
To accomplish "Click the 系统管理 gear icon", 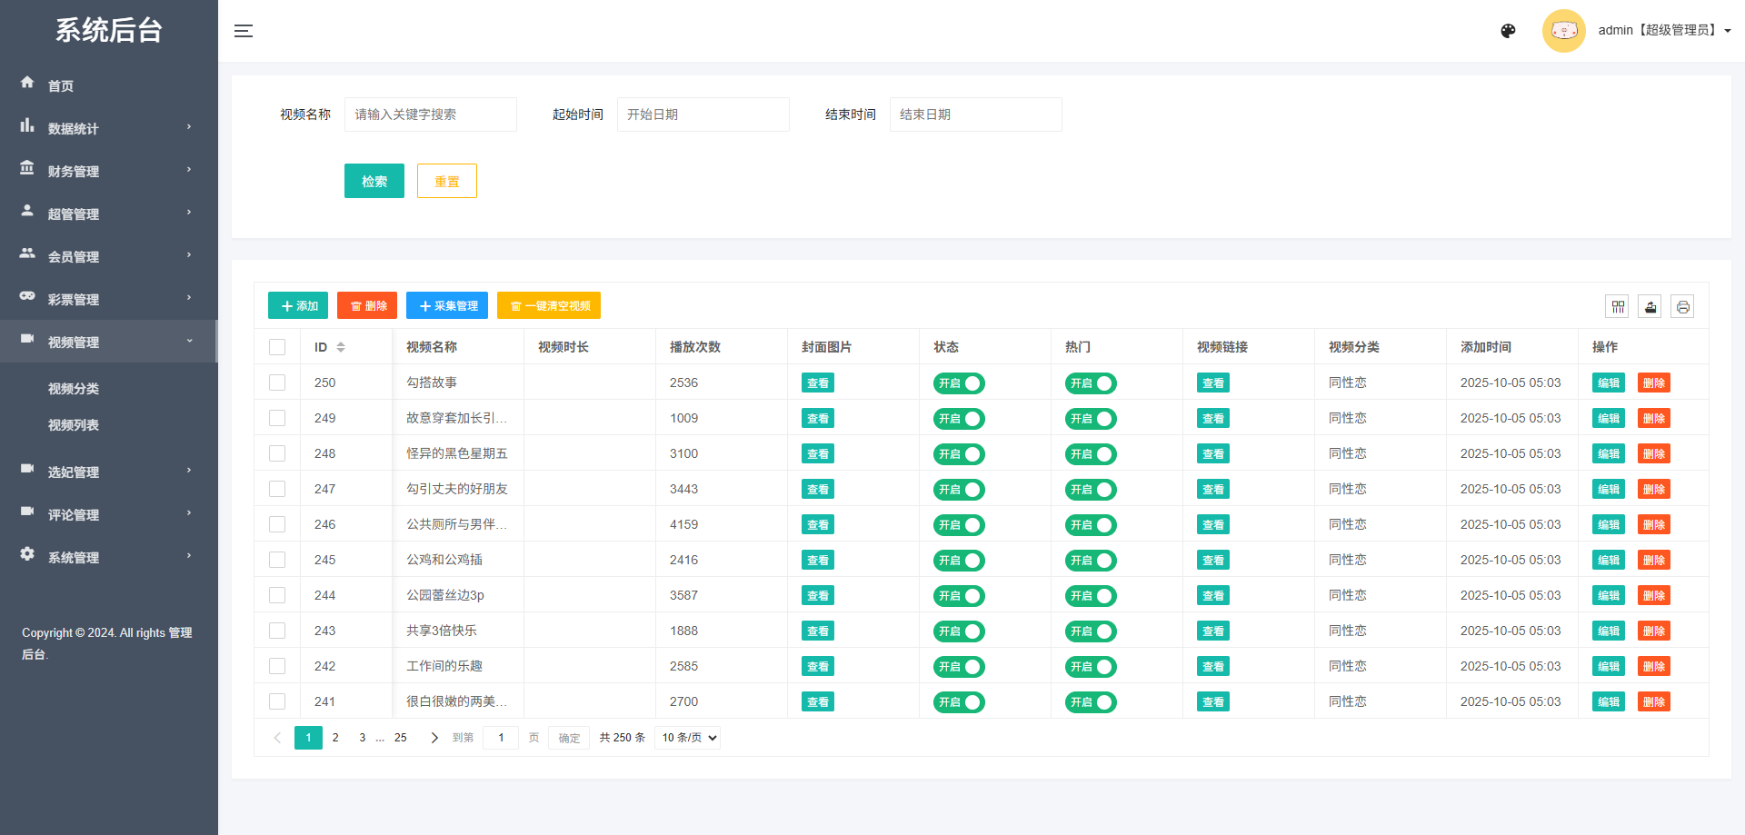I will click(27, 555).
